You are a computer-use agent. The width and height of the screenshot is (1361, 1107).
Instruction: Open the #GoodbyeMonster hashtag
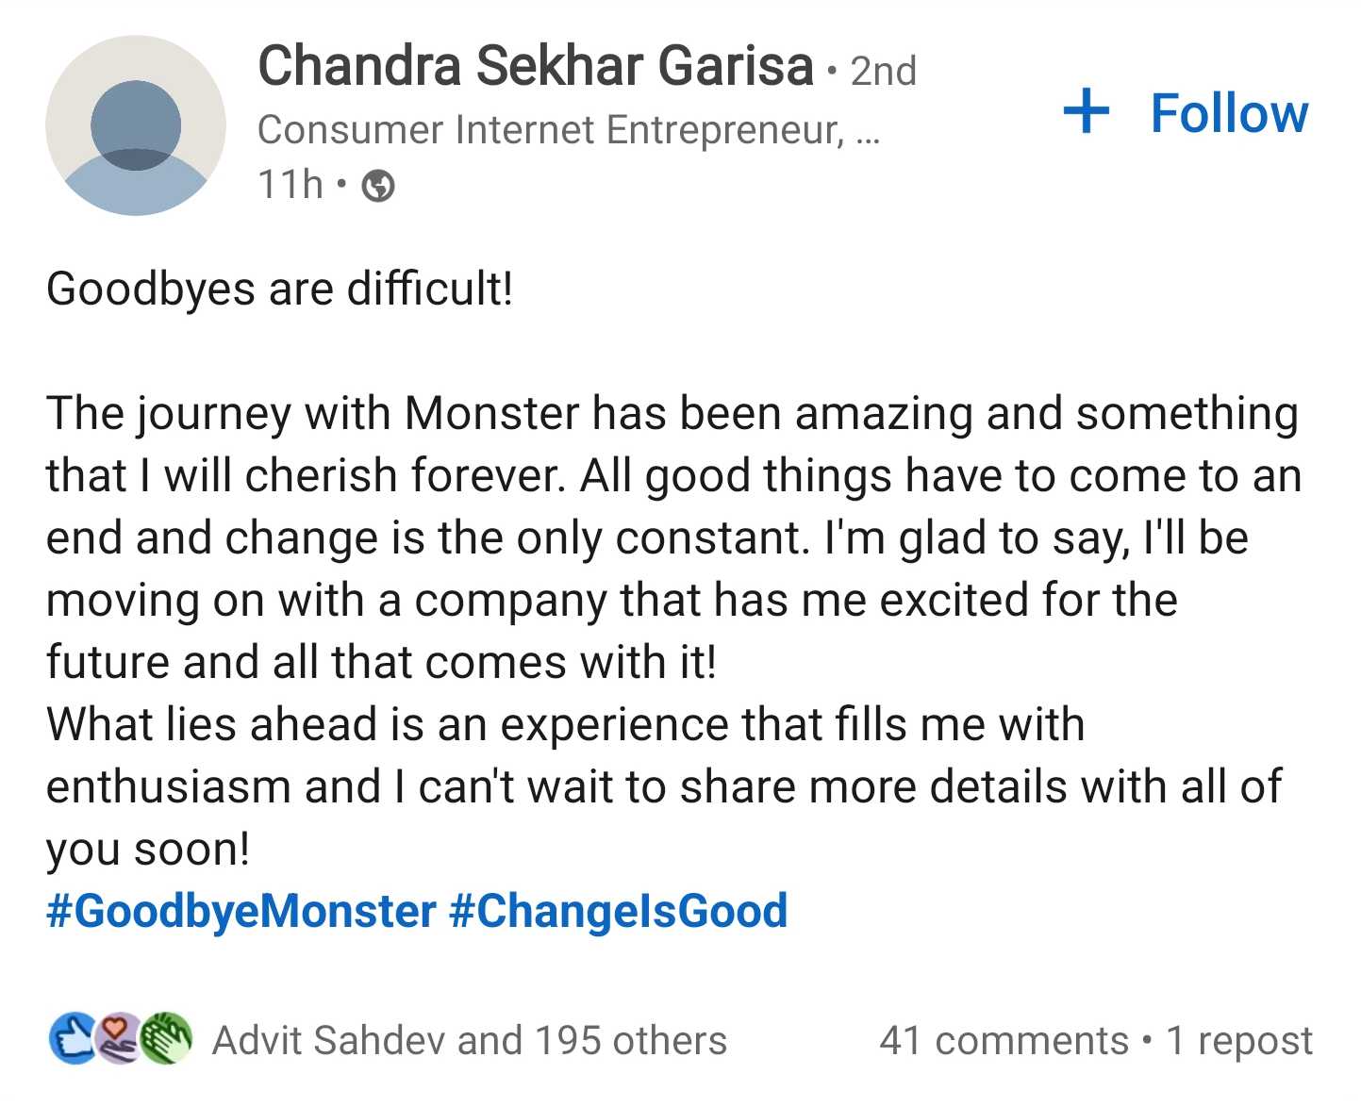241,911
